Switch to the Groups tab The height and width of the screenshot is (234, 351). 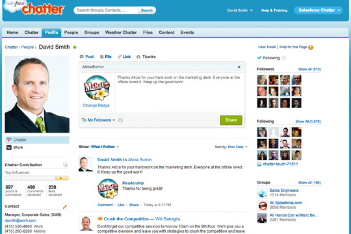click(x=92, y=33)
